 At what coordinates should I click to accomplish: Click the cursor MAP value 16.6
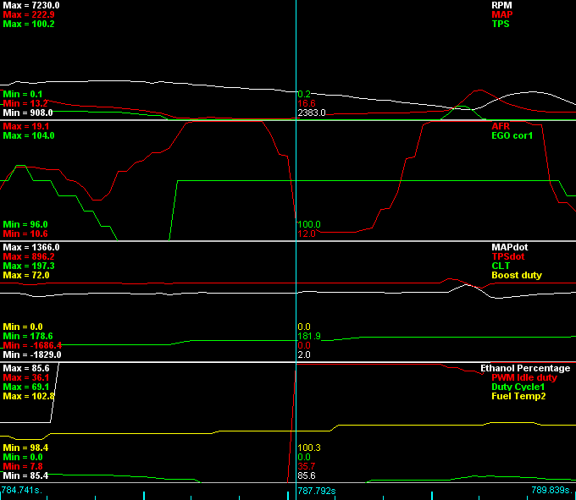coord(307,103)
